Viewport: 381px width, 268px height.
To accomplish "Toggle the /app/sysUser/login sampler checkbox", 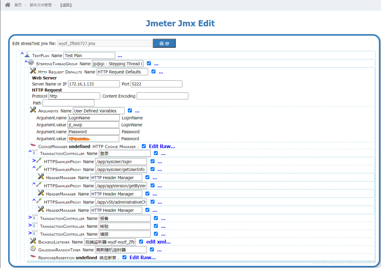I will coord(153,161).
